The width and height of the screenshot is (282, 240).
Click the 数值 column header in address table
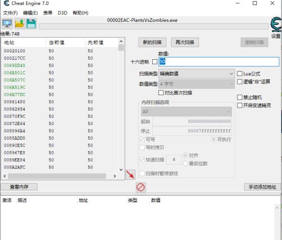[156, 201]
